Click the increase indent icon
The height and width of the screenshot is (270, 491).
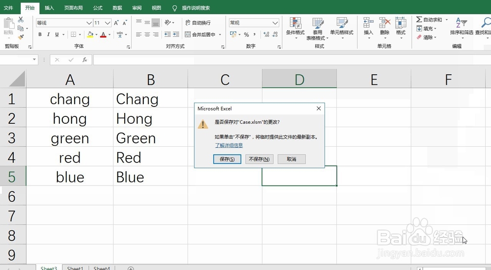176,34
